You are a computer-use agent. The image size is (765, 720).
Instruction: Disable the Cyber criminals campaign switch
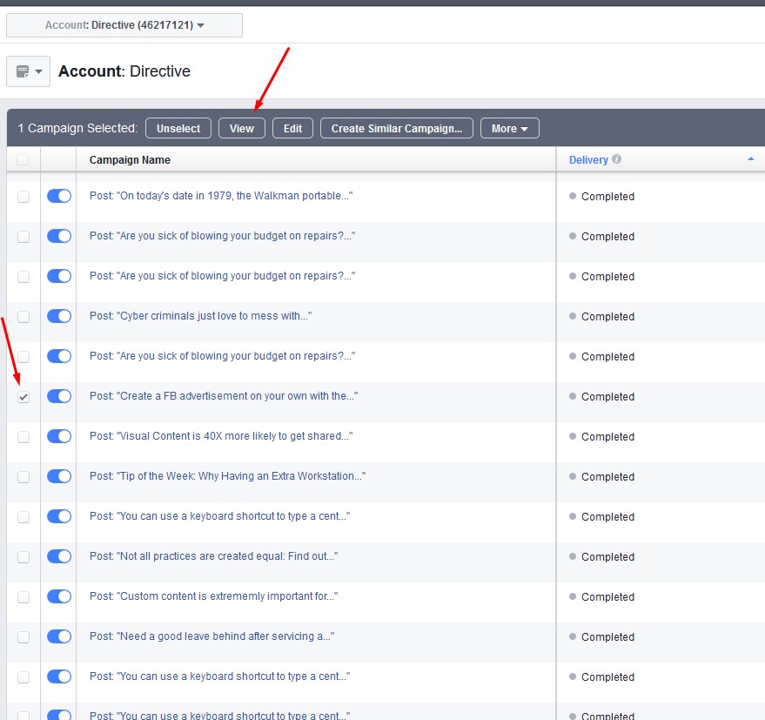click(x=59, y=316)
